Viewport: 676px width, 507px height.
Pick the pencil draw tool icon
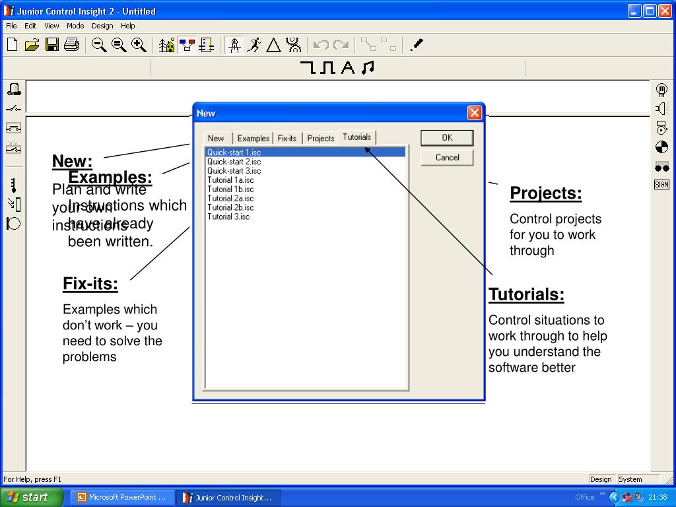(x=417, y=44)
